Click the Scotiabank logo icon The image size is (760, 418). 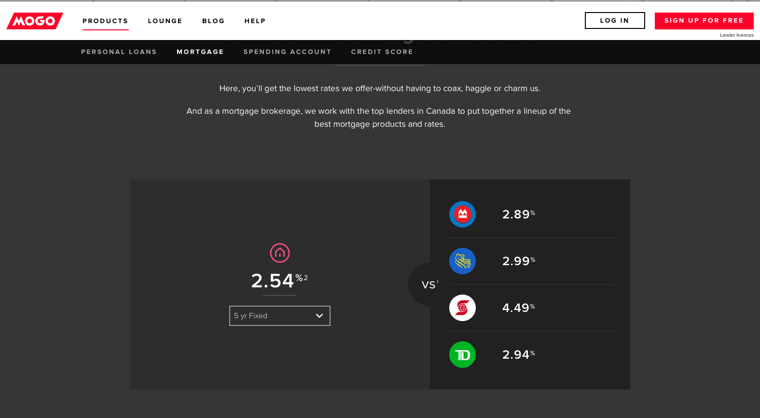click(x=462, y=308)
